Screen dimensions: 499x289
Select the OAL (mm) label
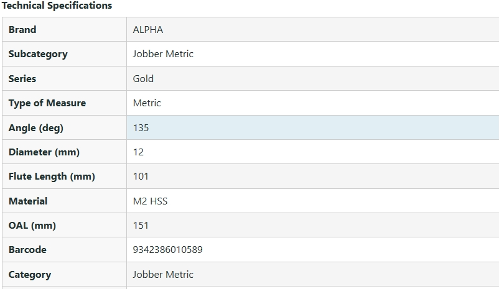click(32, 226)
